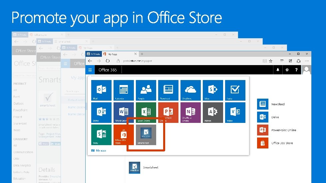
Task: Open help question mark in header
Action: (296, 70)
